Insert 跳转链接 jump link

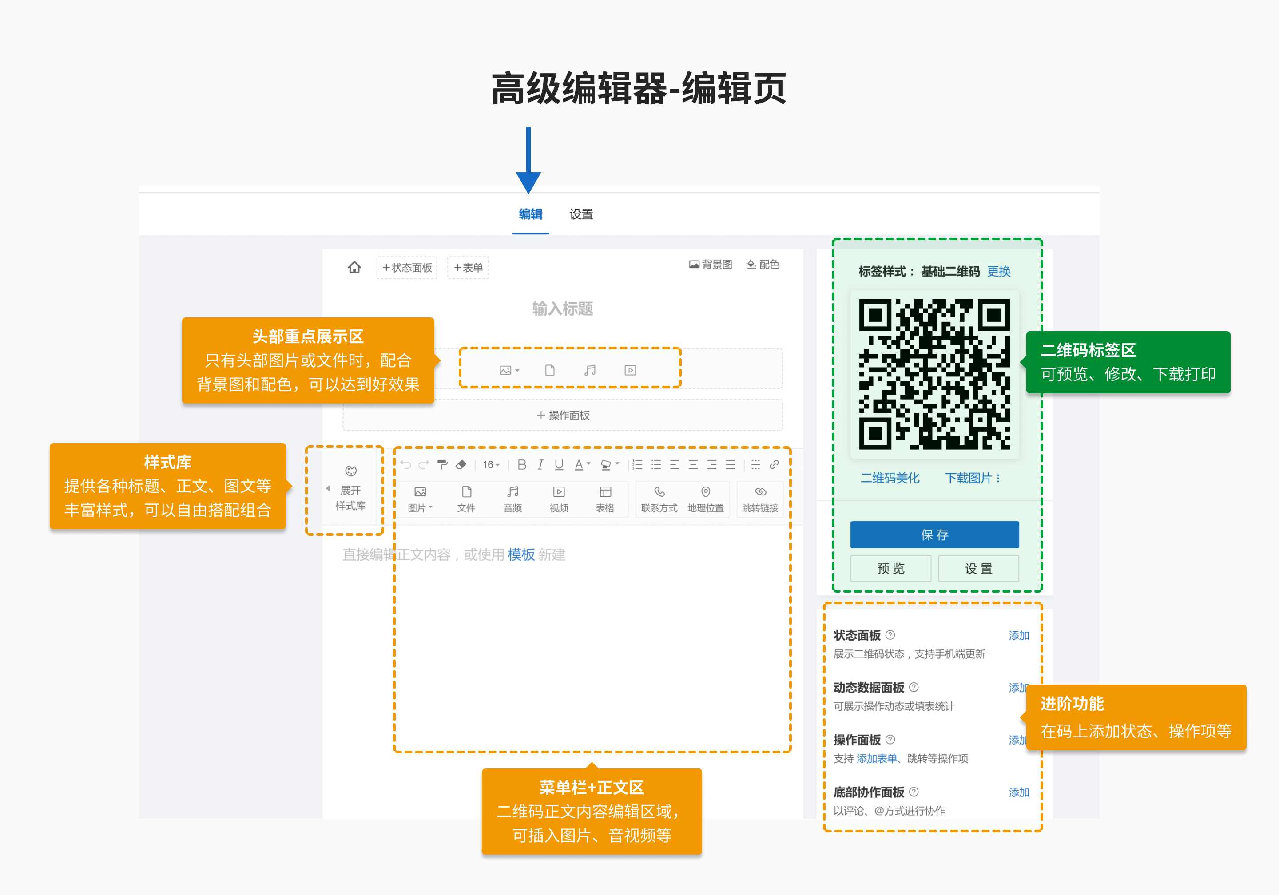tap(760, 499)
